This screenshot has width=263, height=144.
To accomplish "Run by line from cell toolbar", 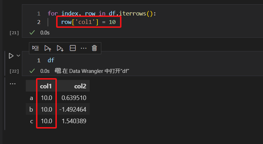I will click(35, 48).
